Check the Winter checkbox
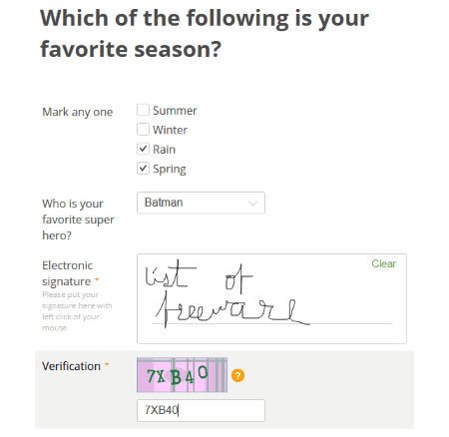449x437 pixels. coord(143,129)
